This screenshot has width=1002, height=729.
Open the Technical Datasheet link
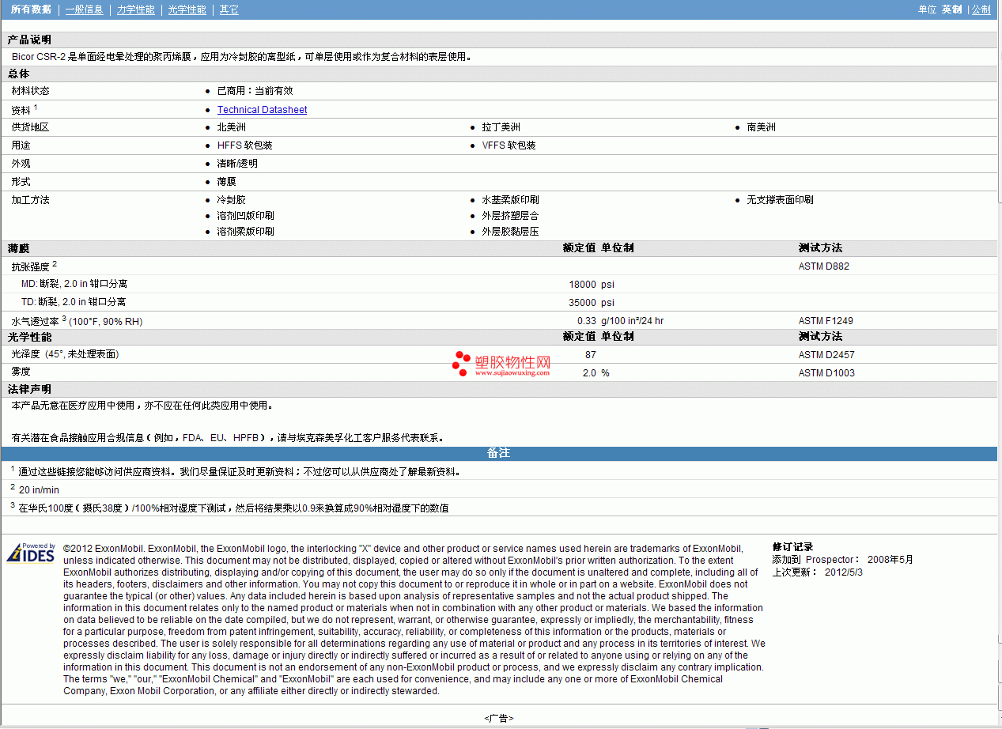pos(262,110)
